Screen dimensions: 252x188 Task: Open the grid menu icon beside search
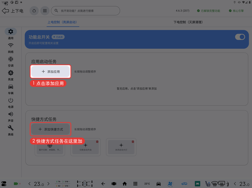click(45, 11)
